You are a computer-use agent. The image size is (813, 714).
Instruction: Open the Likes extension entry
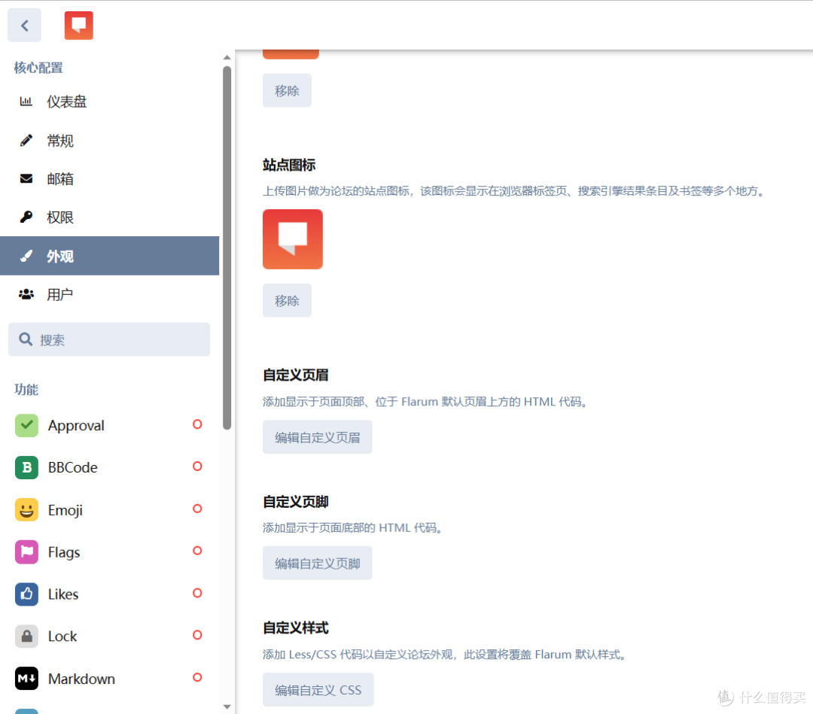click(109, 594)
